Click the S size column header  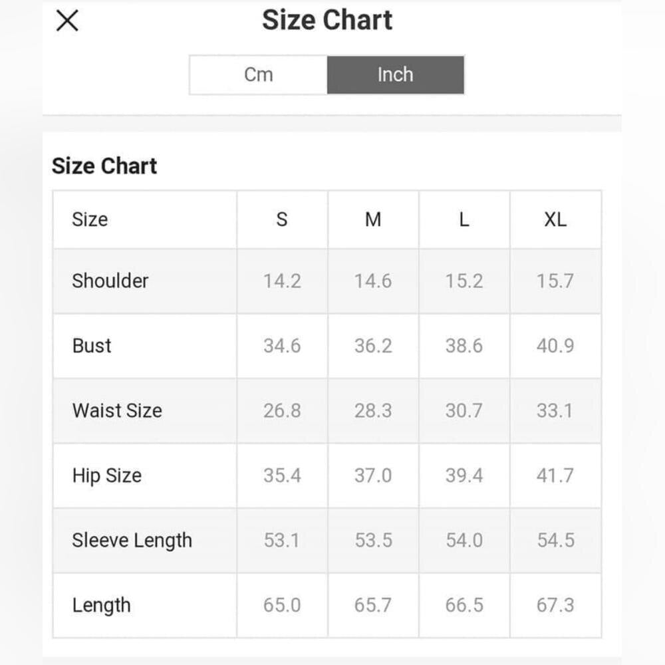[282, 219]
